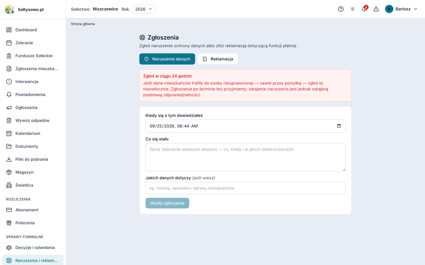Click the Niszczewice sołectwo name

(105, 9)
